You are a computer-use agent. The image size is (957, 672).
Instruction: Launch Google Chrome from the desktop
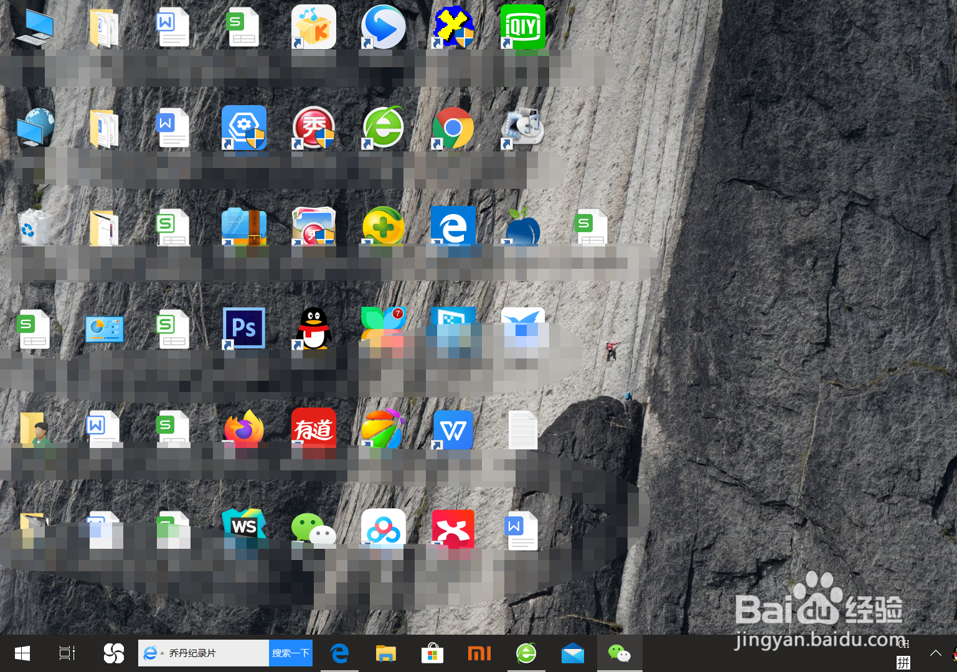(453, 128)
